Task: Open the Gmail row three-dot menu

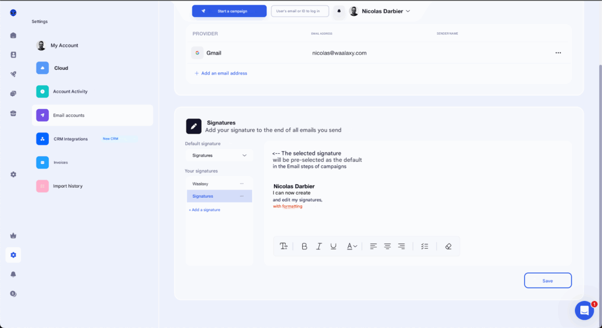Action: (558, 53)
